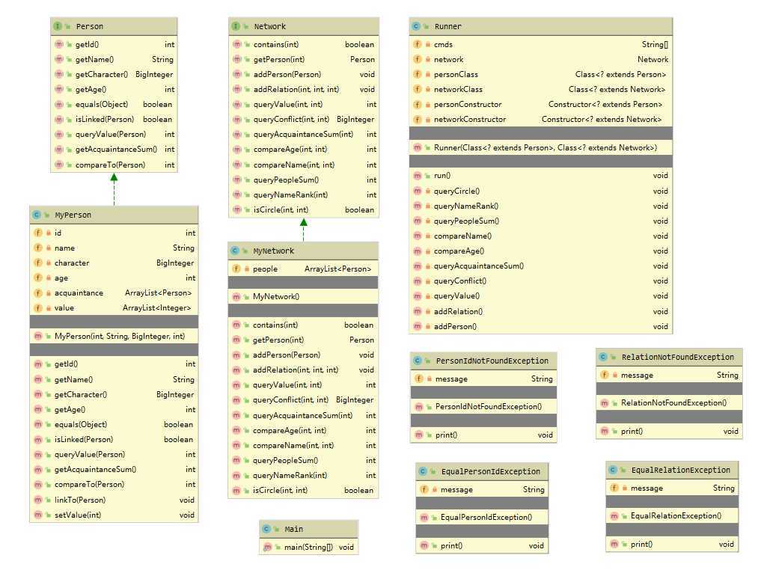Click the implements arrow from MyNetwork to Network
Viewport: 770px width, 573px height.
(x=304, y=230)
